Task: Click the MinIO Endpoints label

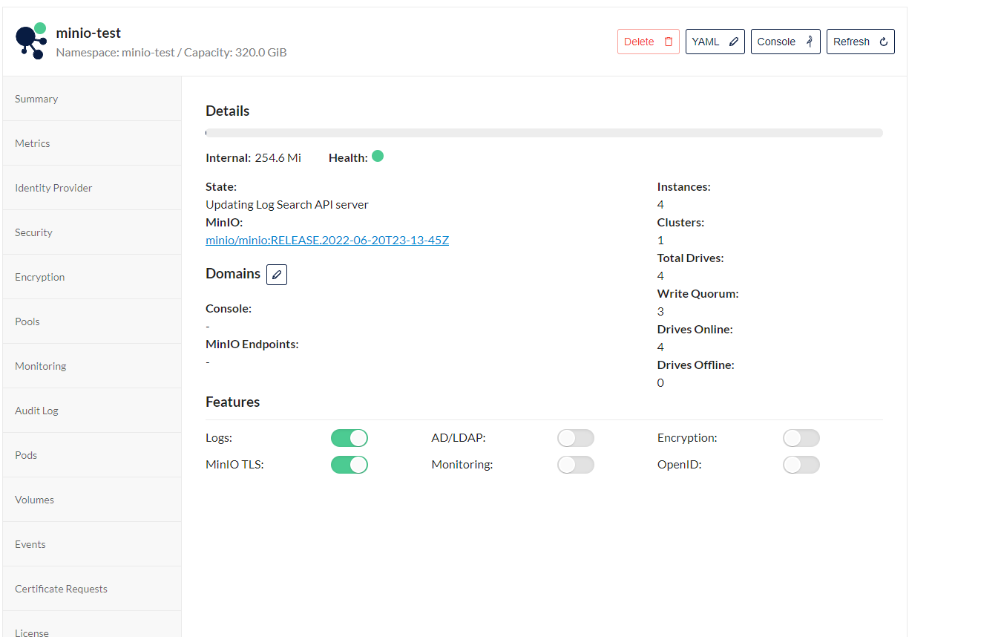Action: 252,344
